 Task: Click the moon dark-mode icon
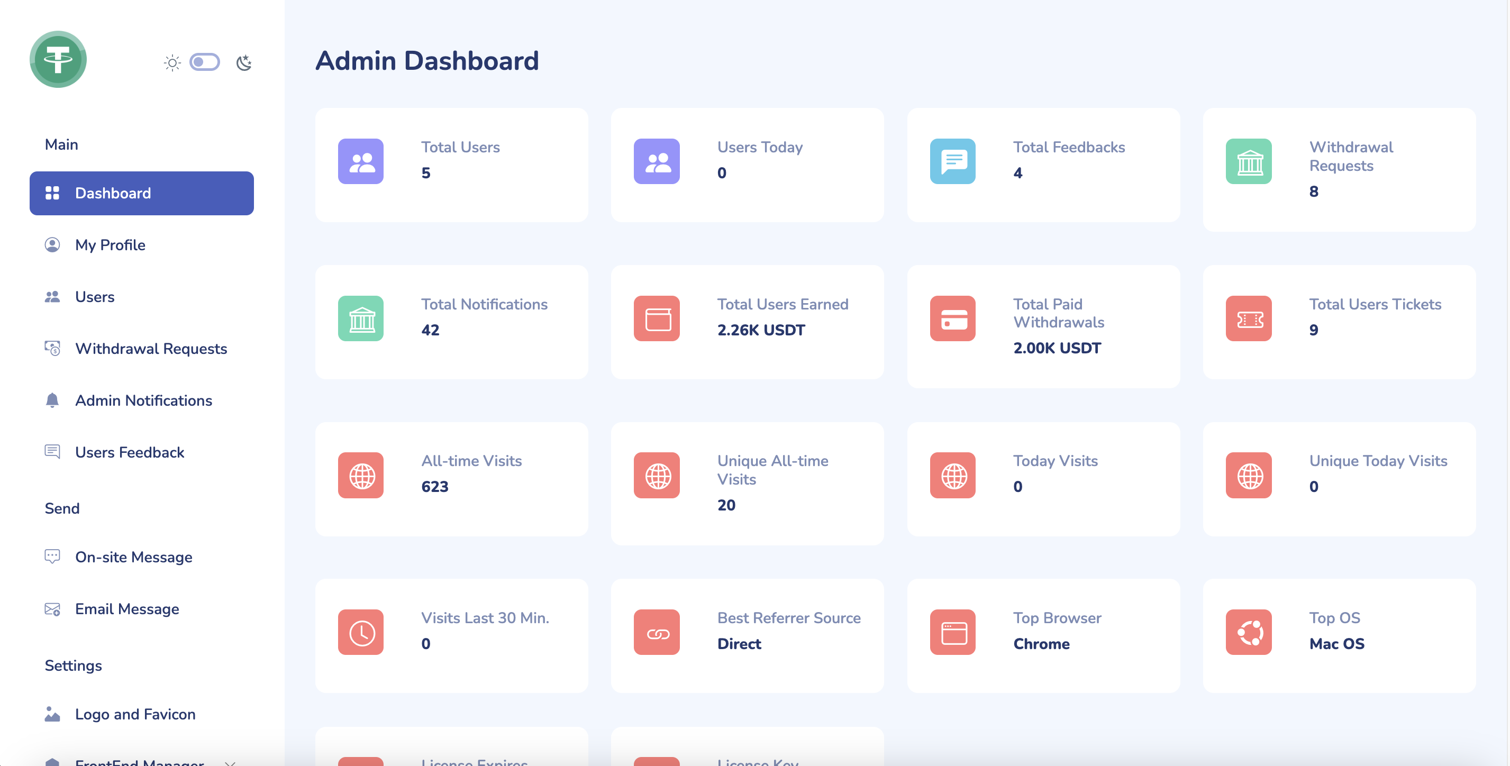(x=244, y=63)
